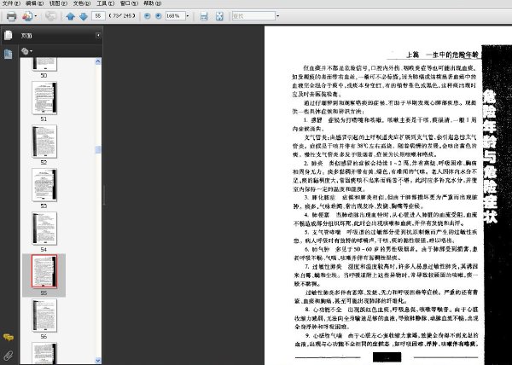This screenshot has height=365, width=512.
Task: Open the 文件 (File) menu
Action: [x=11, y=3]
